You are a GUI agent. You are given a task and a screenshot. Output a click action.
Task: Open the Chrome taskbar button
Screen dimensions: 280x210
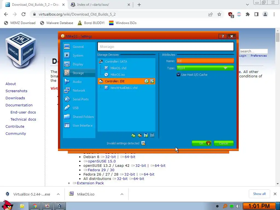35,206
